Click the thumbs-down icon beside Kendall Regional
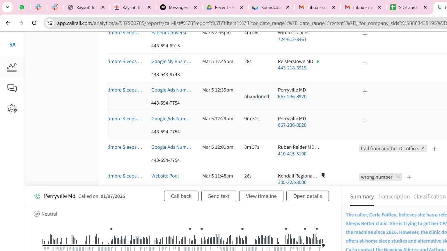The height and width of the screenshot is (251, 447). coord(323,175)
